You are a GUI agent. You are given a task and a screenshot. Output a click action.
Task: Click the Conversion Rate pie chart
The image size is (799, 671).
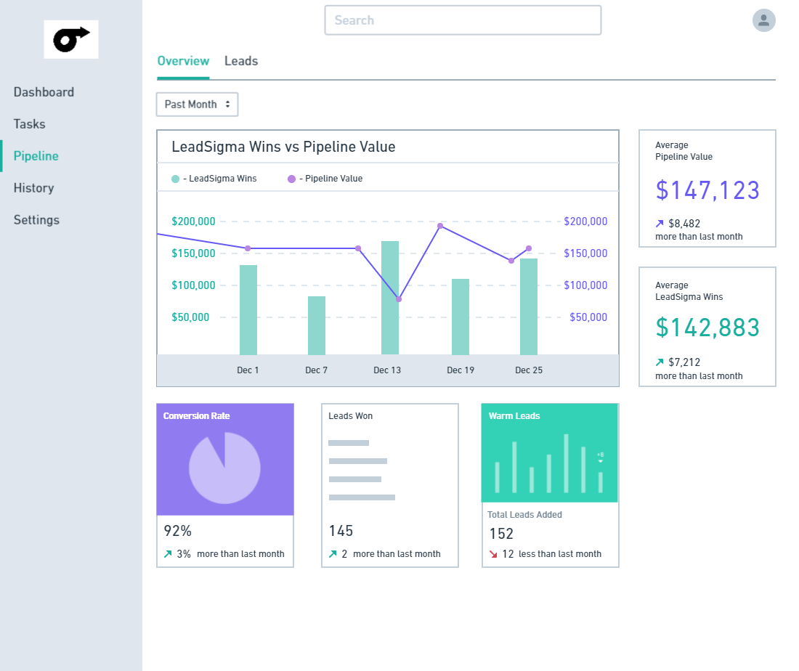tap(224, 468)
